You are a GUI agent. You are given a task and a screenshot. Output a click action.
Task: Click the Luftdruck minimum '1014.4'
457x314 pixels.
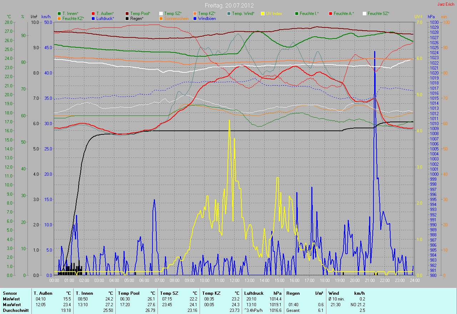click(275, 299)
